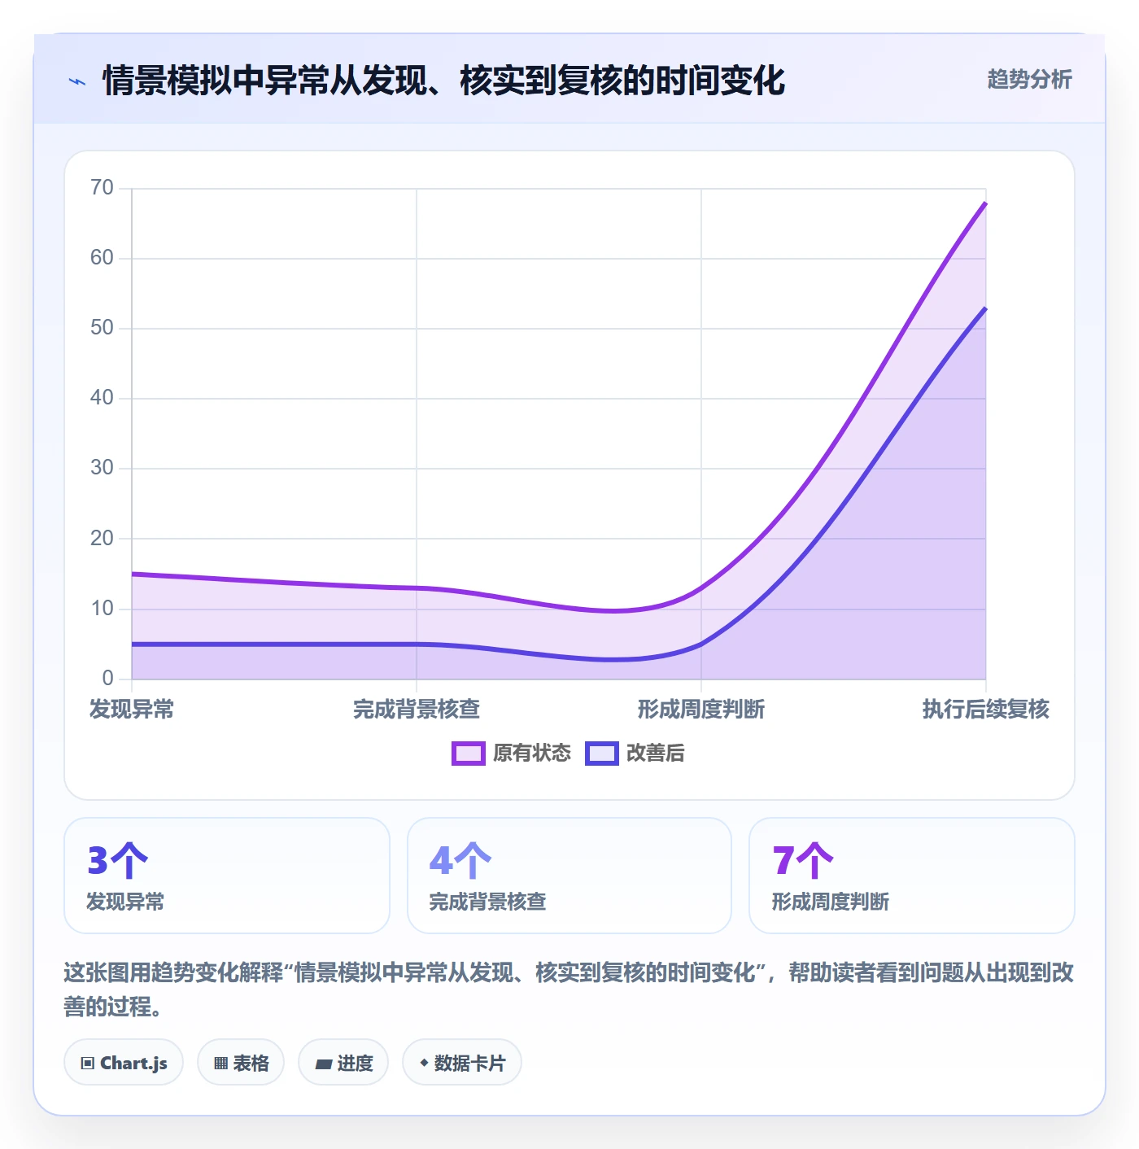Click the lightning bolt icon beside the title

coord(77,81)
